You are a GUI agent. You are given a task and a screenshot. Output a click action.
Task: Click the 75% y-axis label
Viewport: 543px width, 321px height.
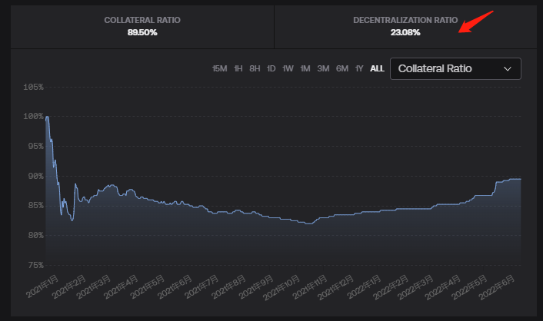click(36, 265)
